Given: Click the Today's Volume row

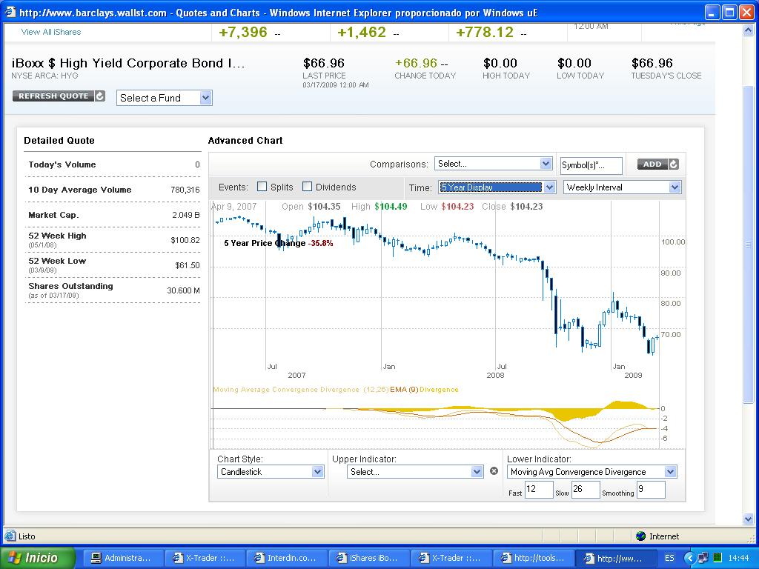Looking at the screenshot, I should [113, 164].
